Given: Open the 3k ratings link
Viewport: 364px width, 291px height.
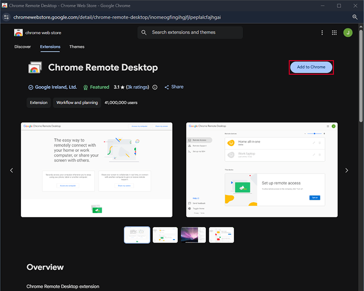Looking at the screenshot, I should (137, 87).
